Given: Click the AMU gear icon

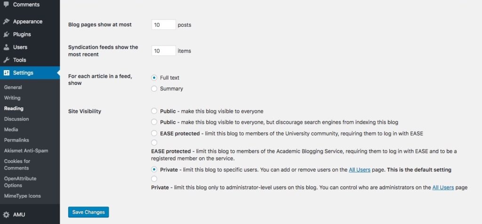Looking at the screenshot, I should [6, 215].
